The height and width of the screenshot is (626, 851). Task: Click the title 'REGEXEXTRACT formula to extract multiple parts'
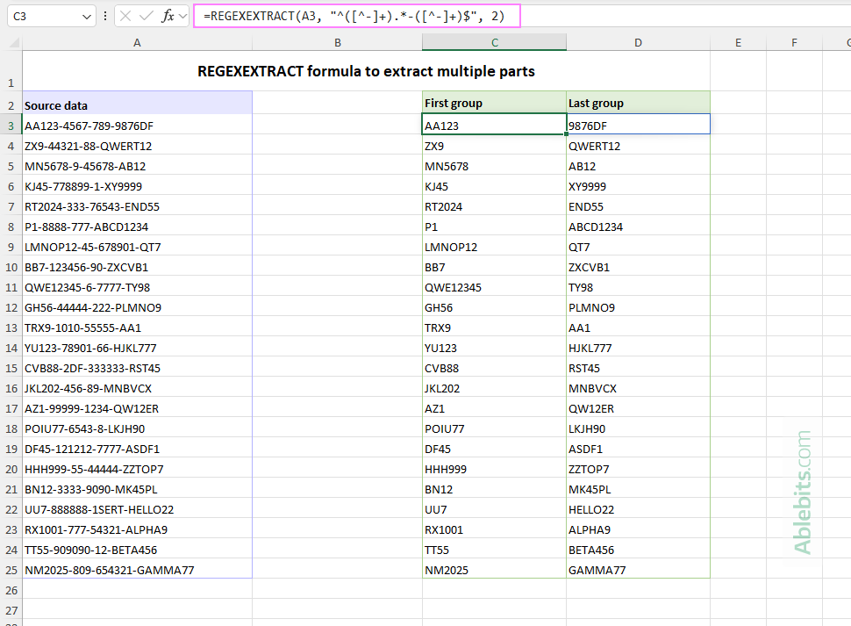366,71
